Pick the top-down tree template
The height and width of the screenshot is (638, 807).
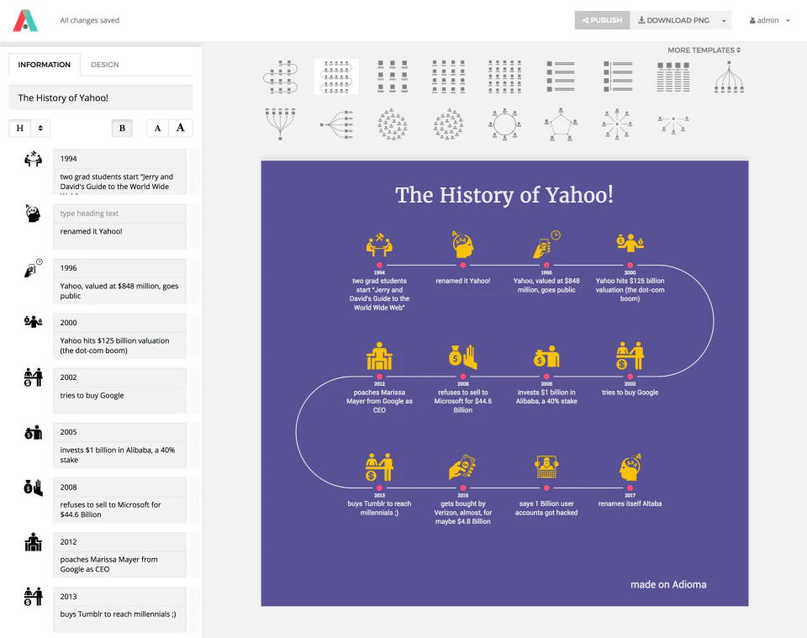tap(729, 76)
